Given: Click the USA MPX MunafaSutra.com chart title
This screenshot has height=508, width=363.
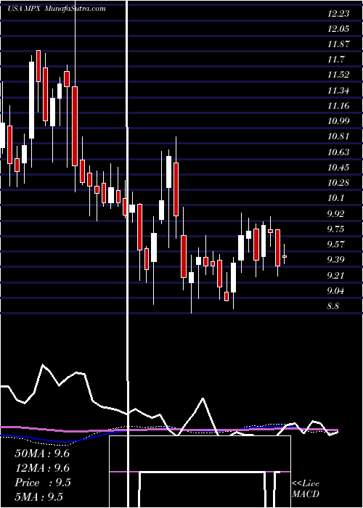Looking at the screenshot, I should pos(57,9).
